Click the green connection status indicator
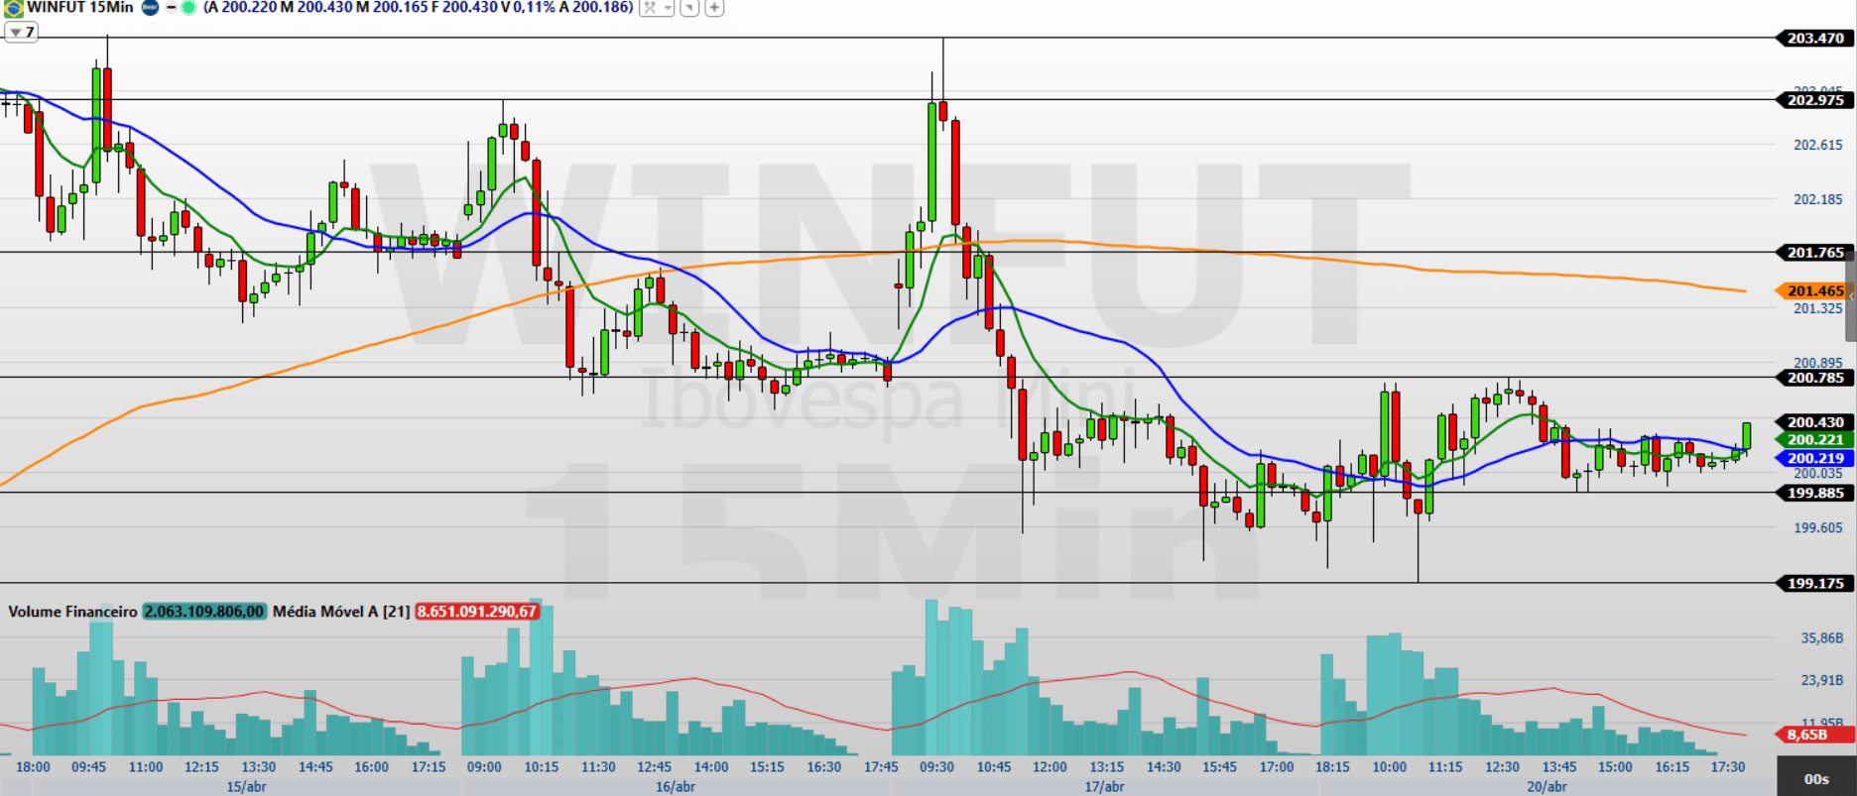1857x796 pixels. (x=188, y=8)
